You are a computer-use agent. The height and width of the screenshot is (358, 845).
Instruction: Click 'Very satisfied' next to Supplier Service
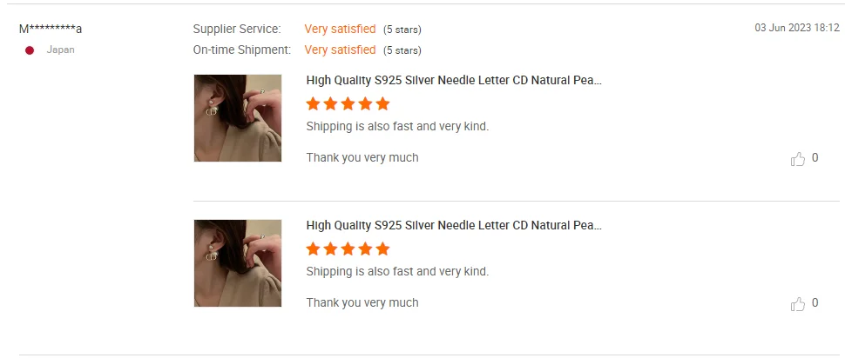[x=340, y=29]
